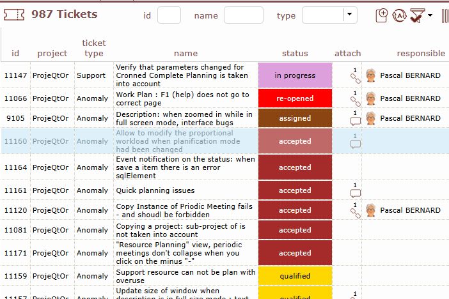The width and height of the screenshot is (449, 299).
Task: Click yellow qualified status of ticket 11159
Action: (295, 276)
